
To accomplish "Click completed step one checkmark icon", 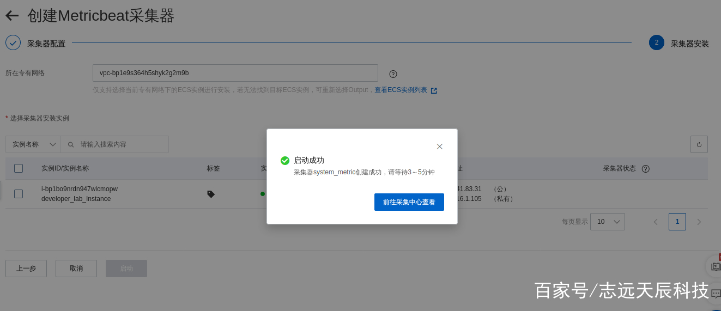I will (x=13, y=42).
